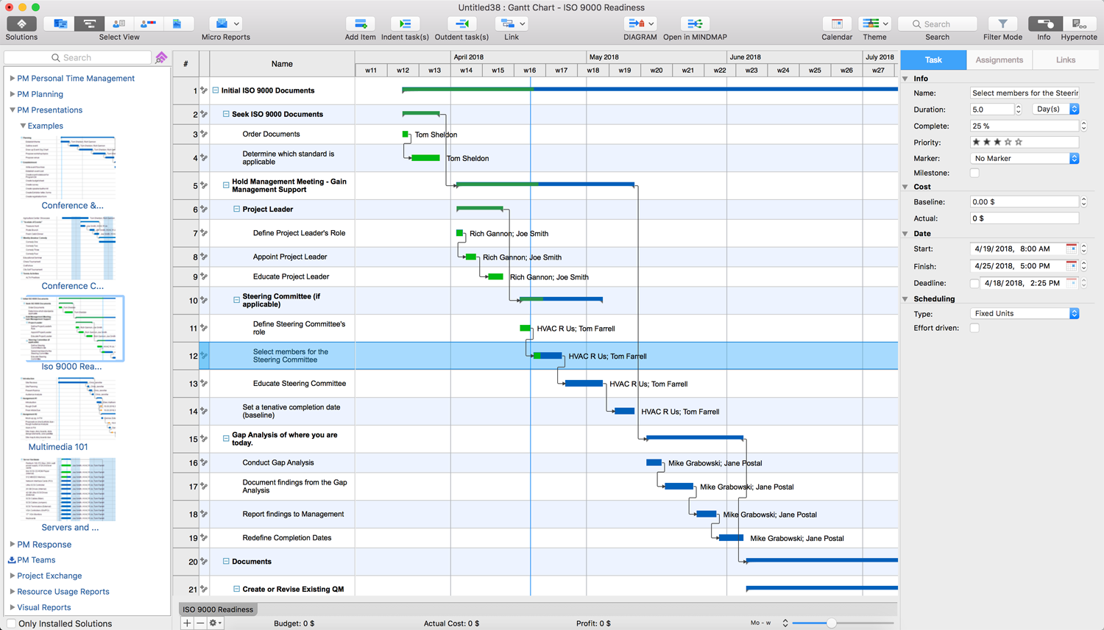
Task: Toggle the Milestone checkbox
Action: 974,173
